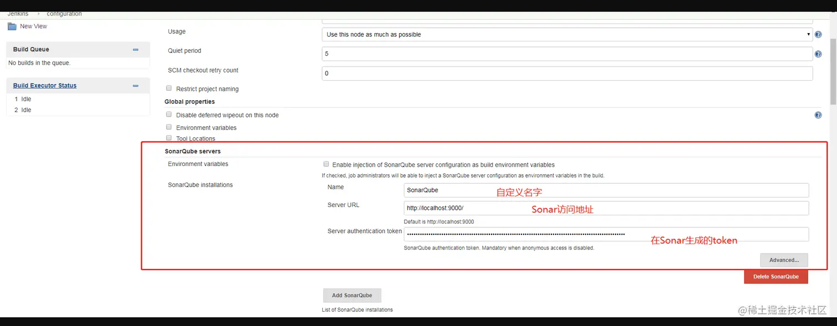837x326 pixels.
Task: Select executor row "2 Idle"
Action: coord(23,110)
